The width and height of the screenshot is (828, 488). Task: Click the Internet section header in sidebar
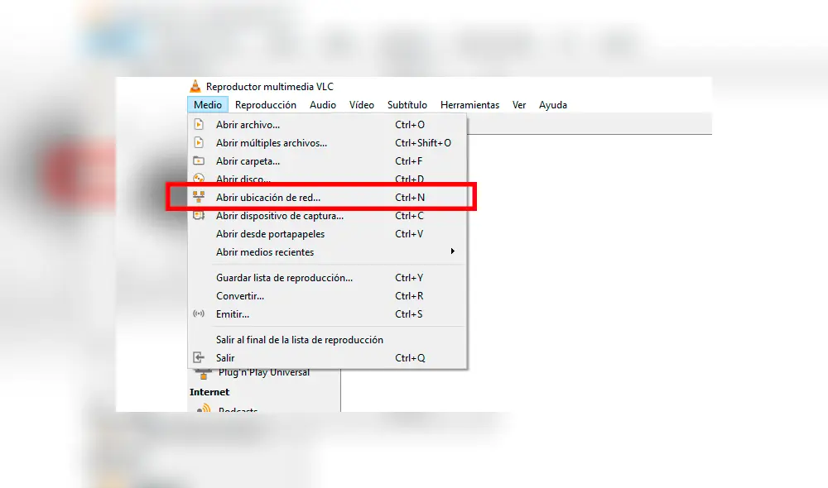click(x=209, y=392)
